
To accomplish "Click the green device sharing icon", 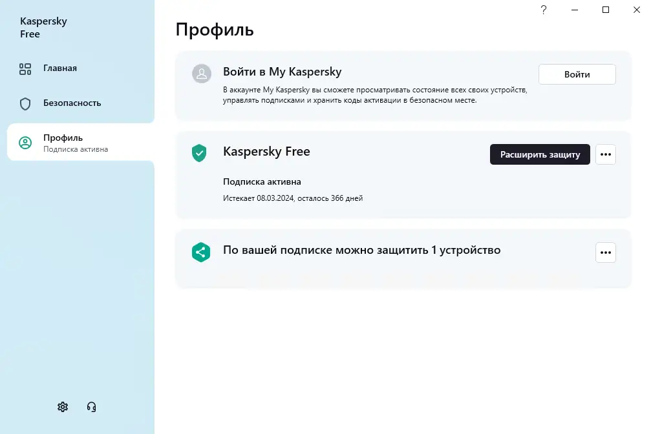I will 200,252.
